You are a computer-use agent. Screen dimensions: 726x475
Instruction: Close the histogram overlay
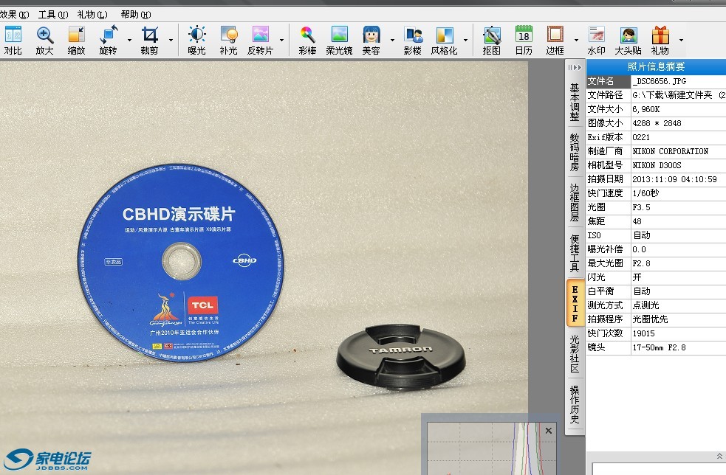(549, 431)
